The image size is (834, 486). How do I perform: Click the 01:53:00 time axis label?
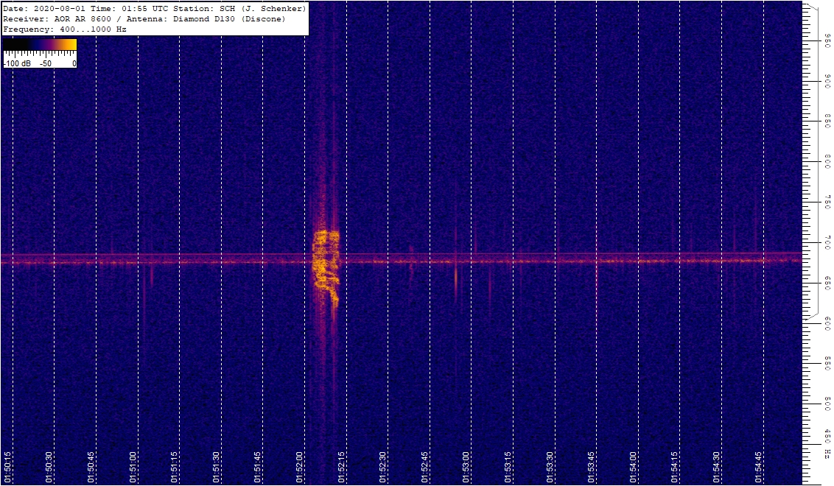466,468
